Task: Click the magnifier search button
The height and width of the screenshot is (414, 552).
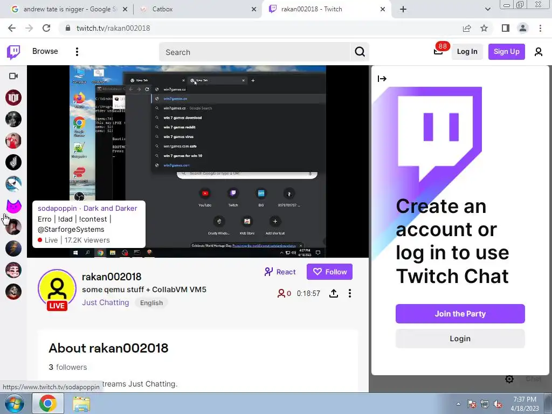Action: 360,52
